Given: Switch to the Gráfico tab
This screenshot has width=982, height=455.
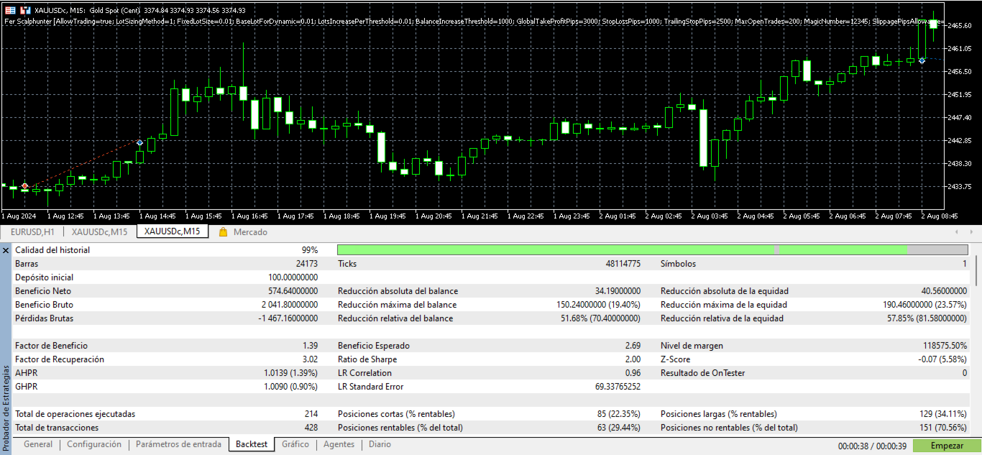Looking at the screenshot, I should [295, 444].
